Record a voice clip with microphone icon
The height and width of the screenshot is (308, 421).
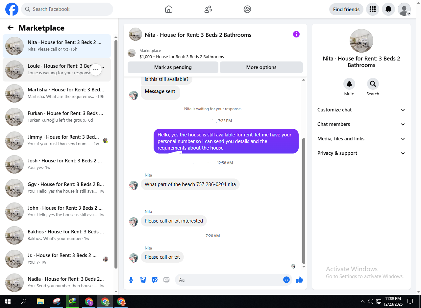131,280
